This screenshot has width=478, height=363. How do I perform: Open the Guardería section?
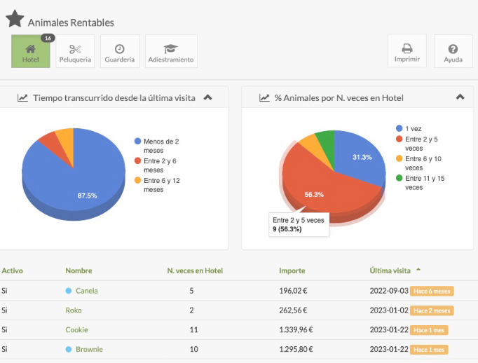click(120, 51)
